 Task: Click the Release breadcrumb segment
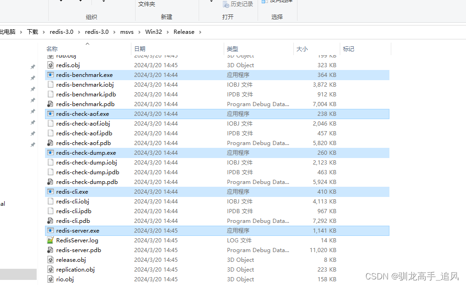[184, 32]
